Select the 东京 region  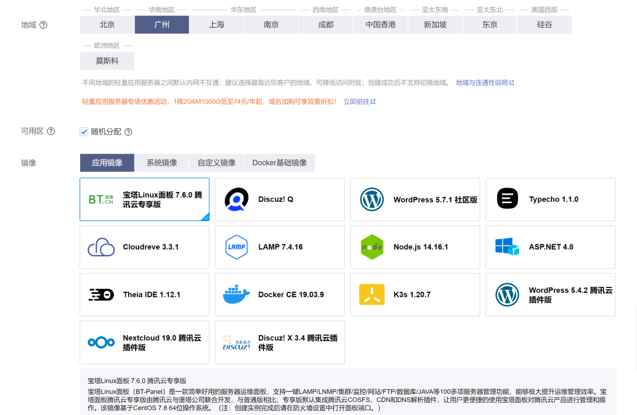tap(490, 25)
